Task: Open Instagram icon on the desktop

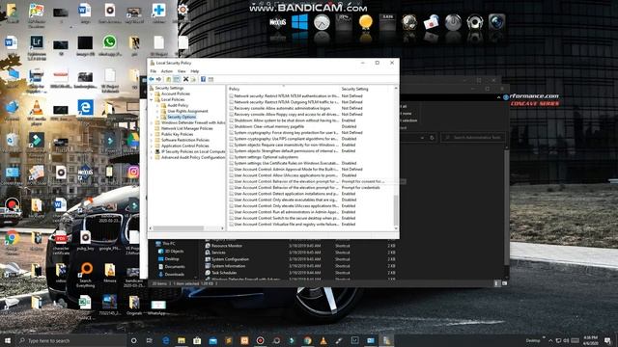Action: 133,172
